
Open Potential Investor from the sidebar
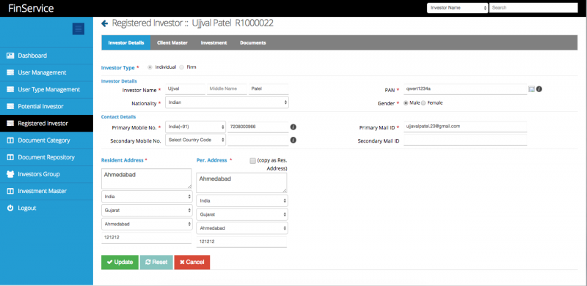tap(46, 106)
